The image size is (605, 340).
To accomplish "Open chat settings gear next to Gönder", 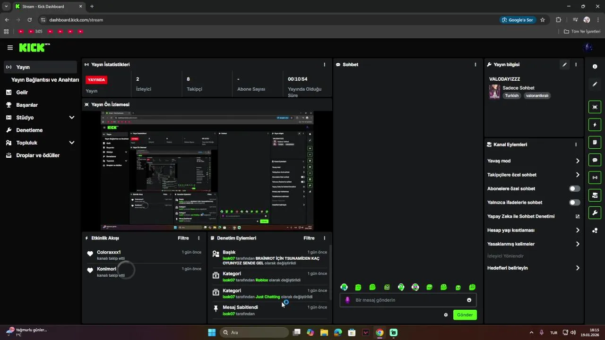I will [446, 315].
